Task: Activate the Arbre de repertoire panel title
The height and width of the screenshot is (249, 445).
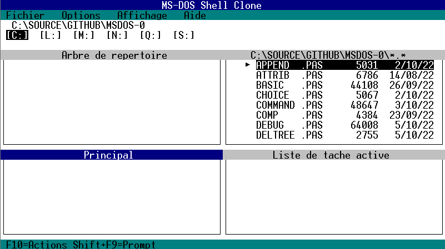Action: pos(114,55)
